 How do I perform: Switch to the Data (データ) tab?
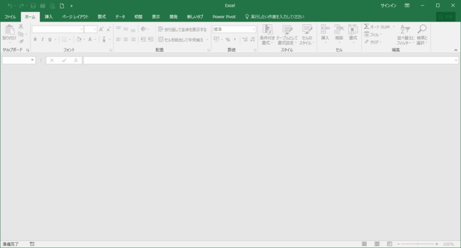tap(120, 17)
